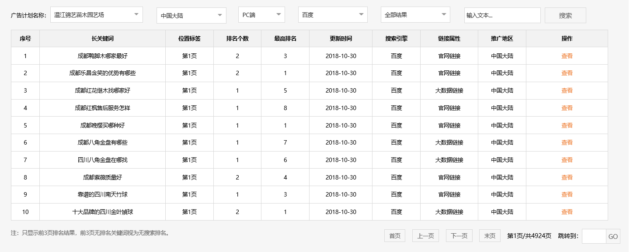Click 上一页 previous page button
The width and height of the screenshot is (630, 252).
pos(425,235)
